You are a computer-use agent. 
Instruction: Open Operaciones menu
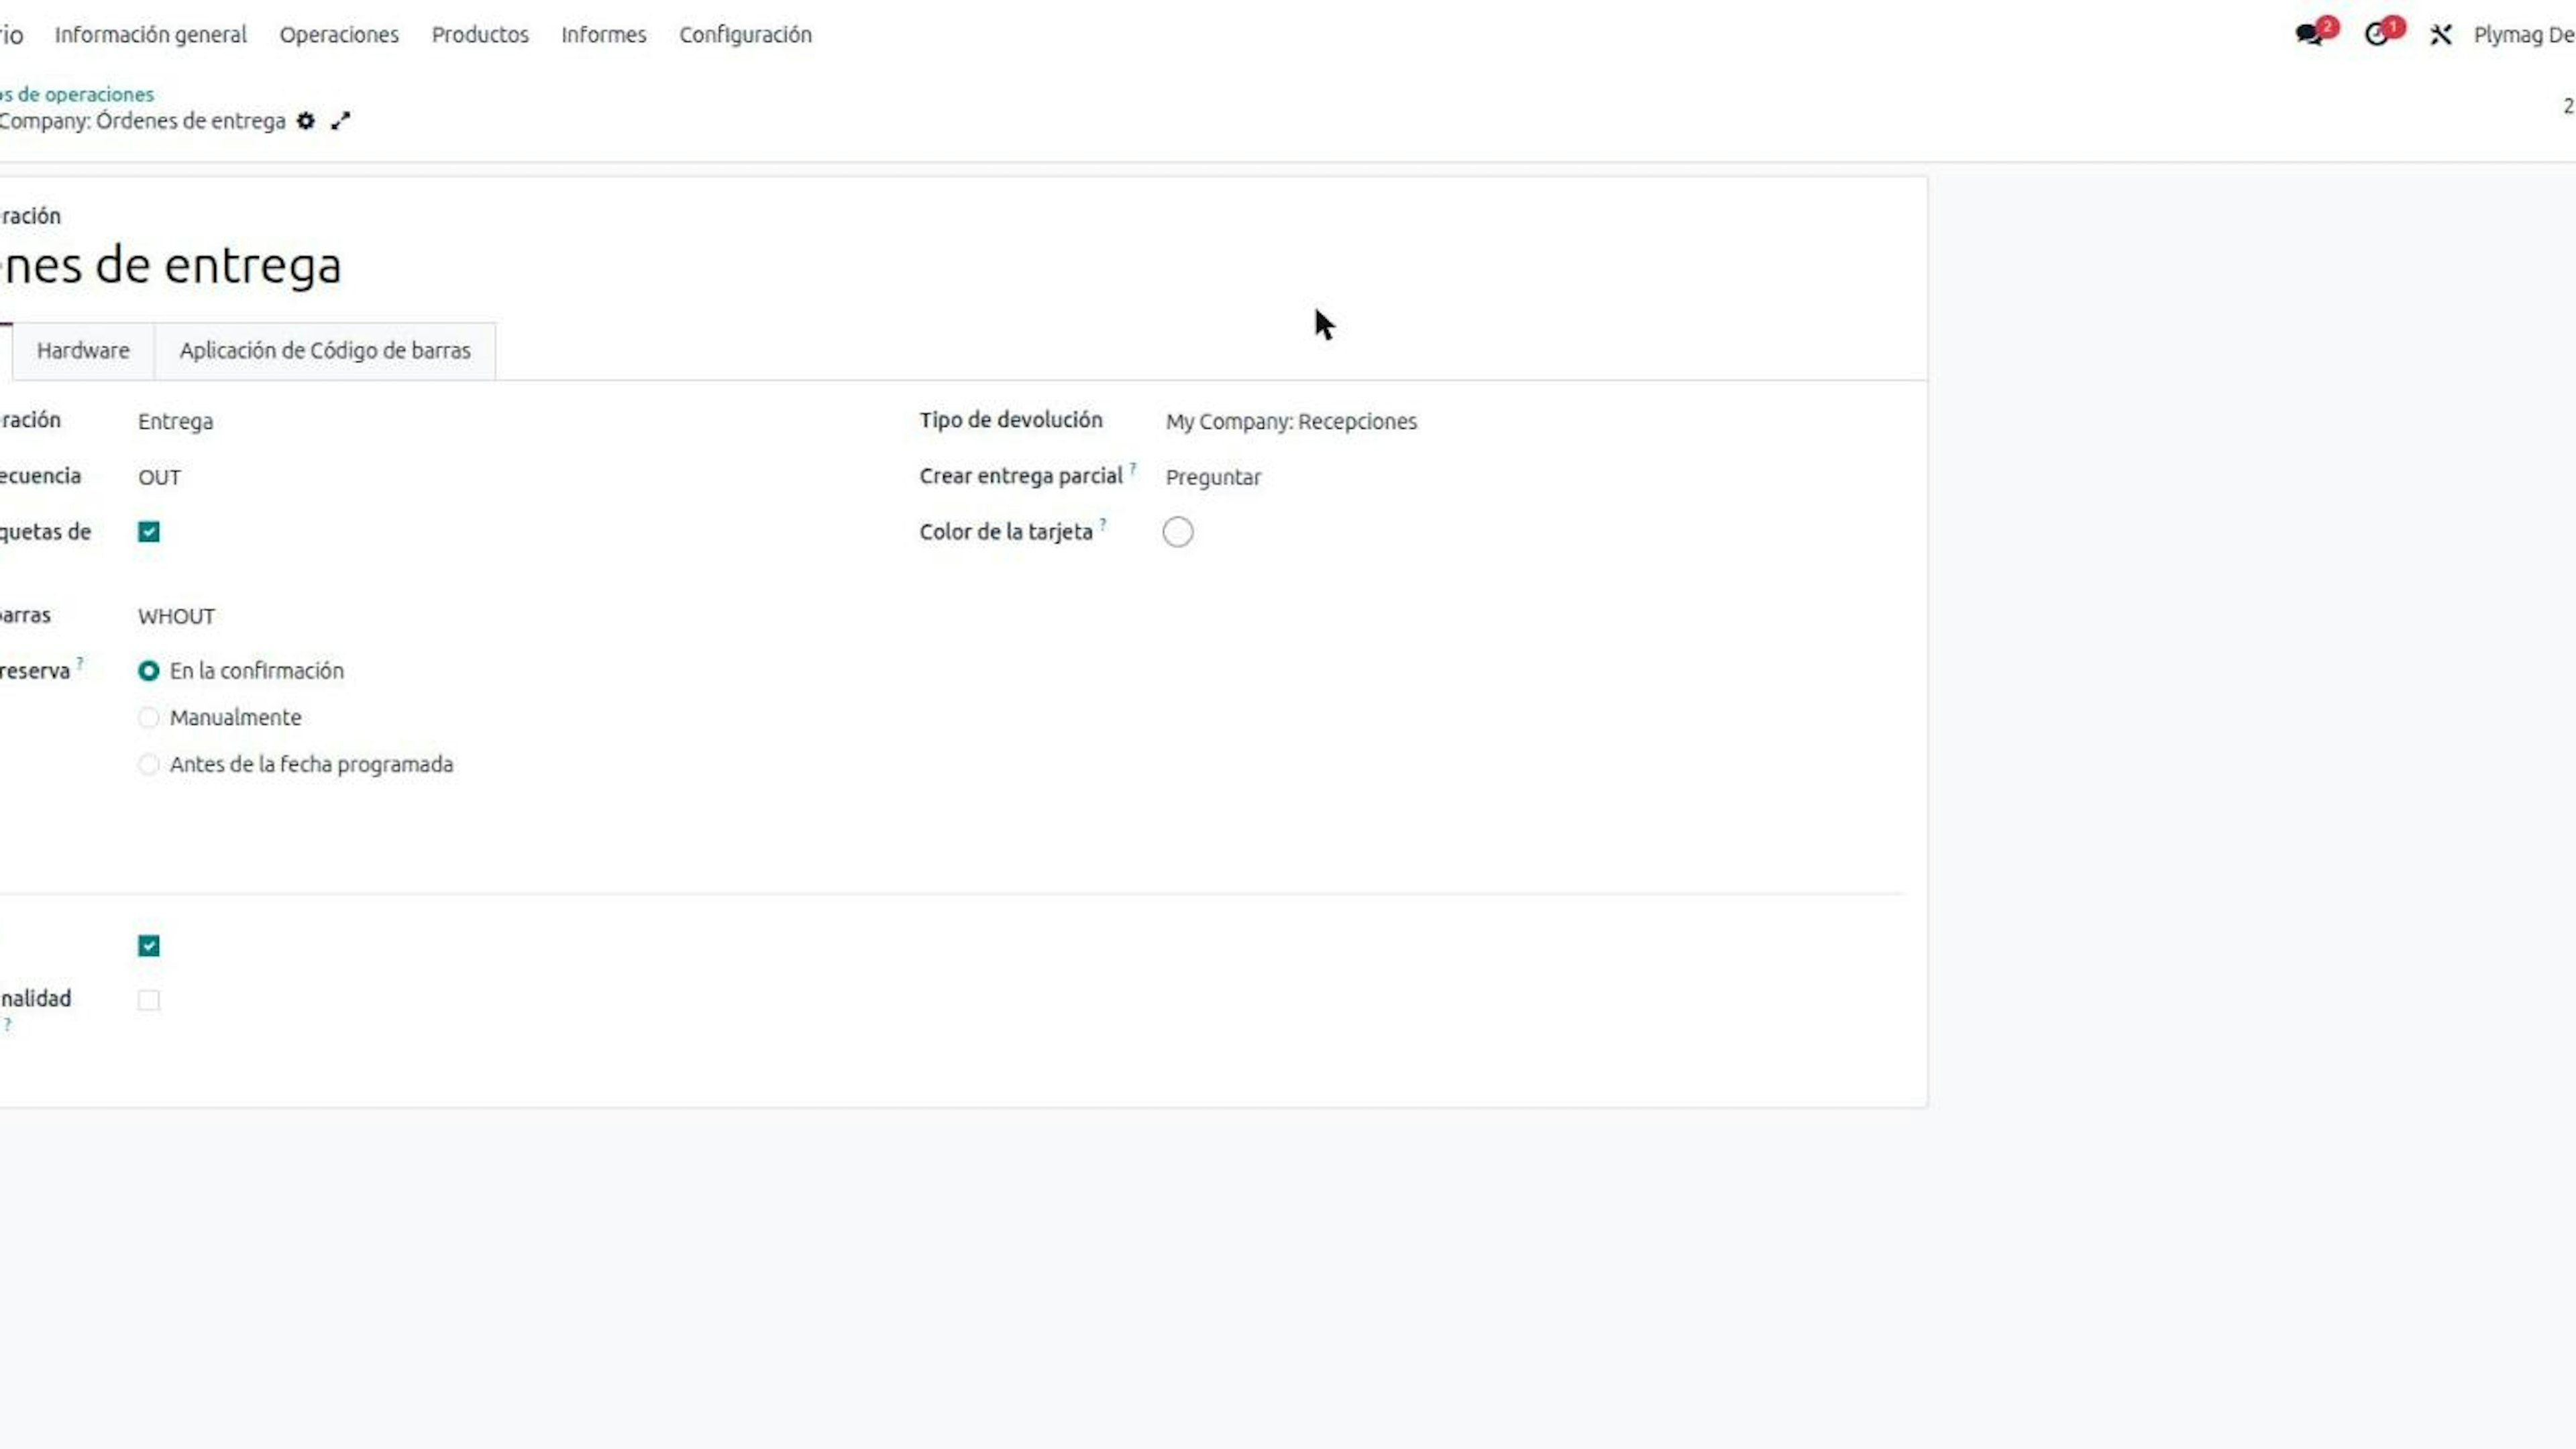339,35
